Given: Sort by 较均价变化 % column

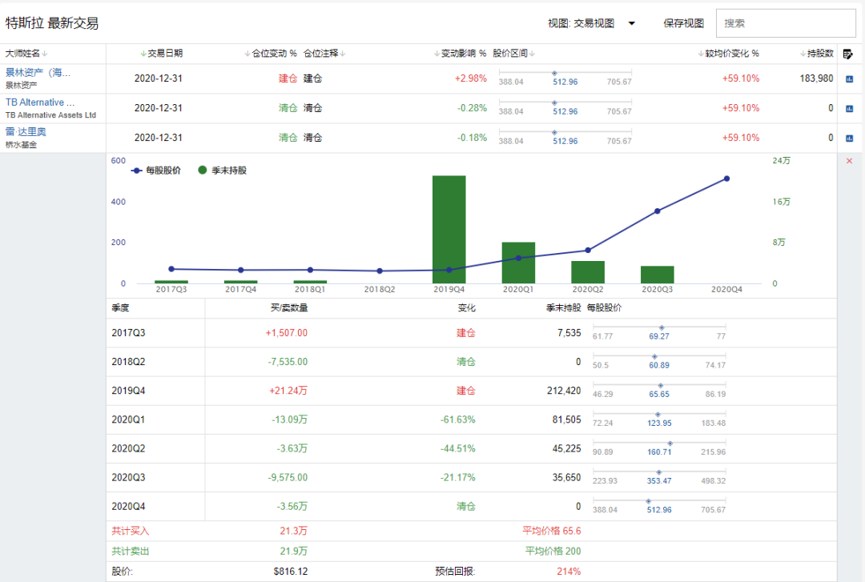Looking at the screenshot, I should (728, 54).
